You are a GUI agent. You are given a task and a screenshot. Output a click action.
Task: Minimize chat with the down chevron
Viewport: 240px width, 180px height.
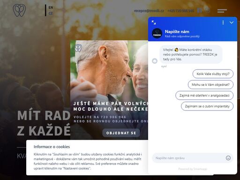232,22
